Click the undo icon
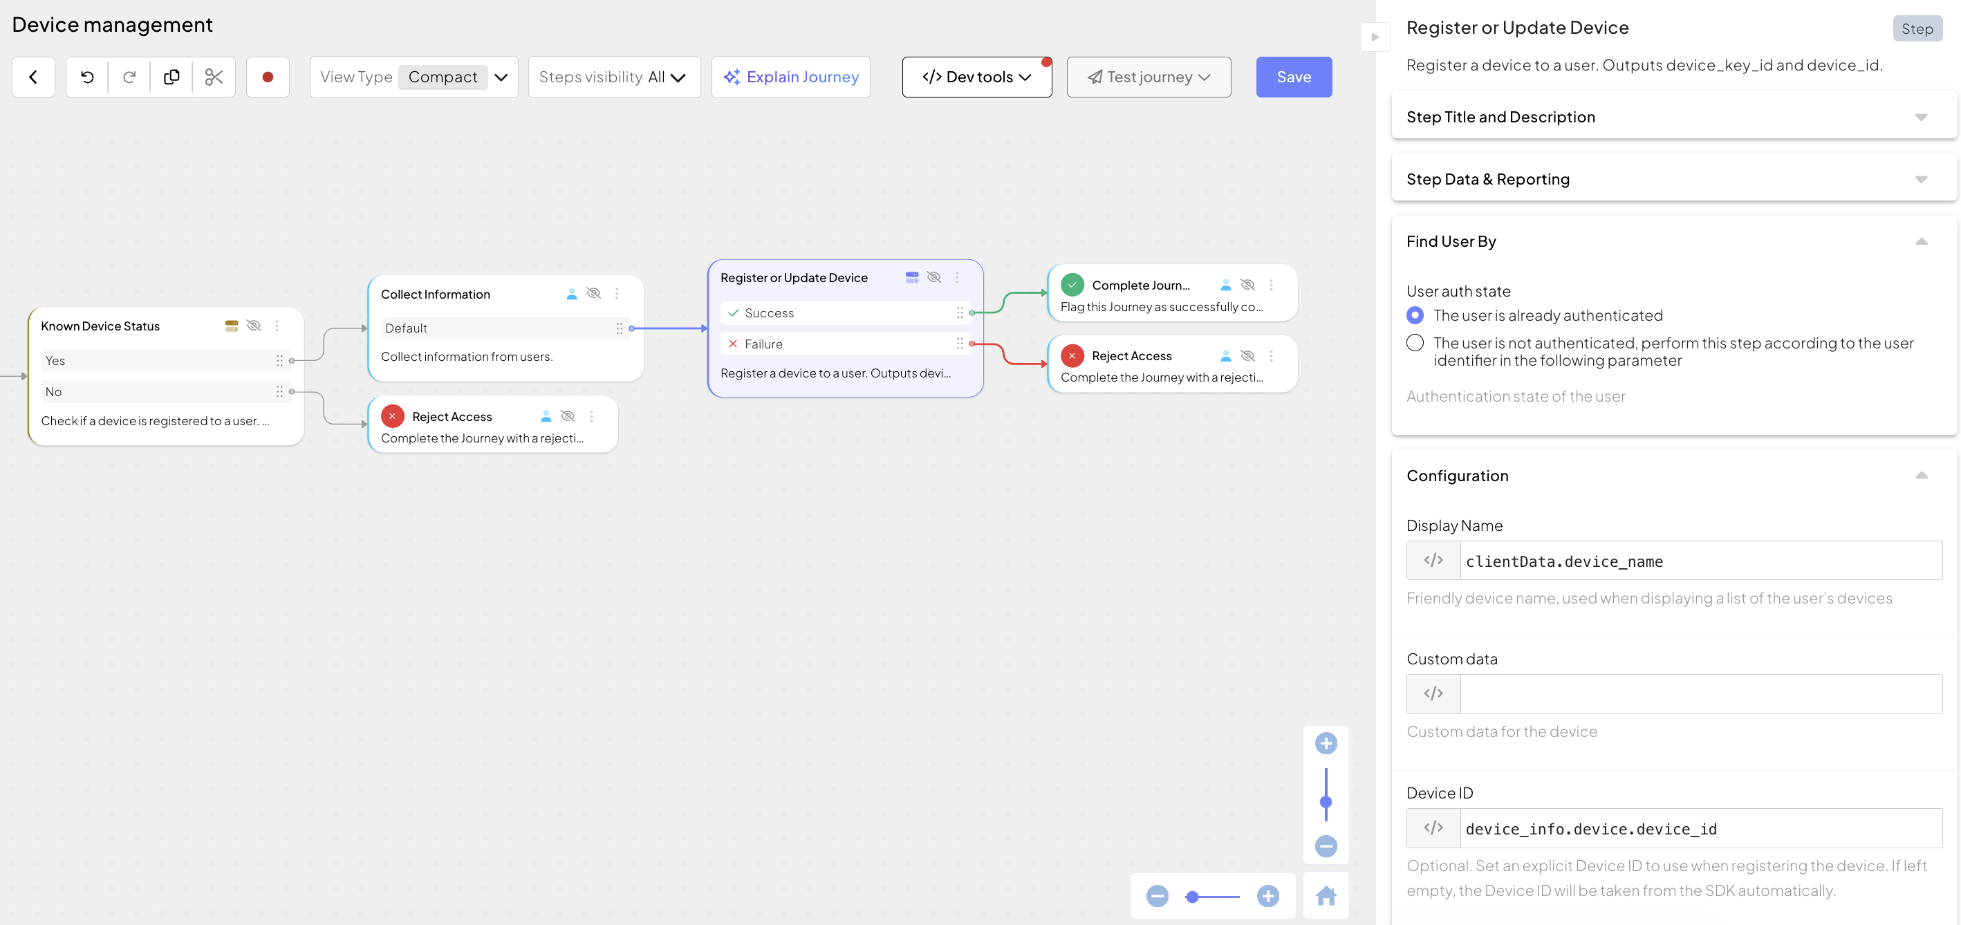This screenshot has height=925, width=1961. point(88,77)
